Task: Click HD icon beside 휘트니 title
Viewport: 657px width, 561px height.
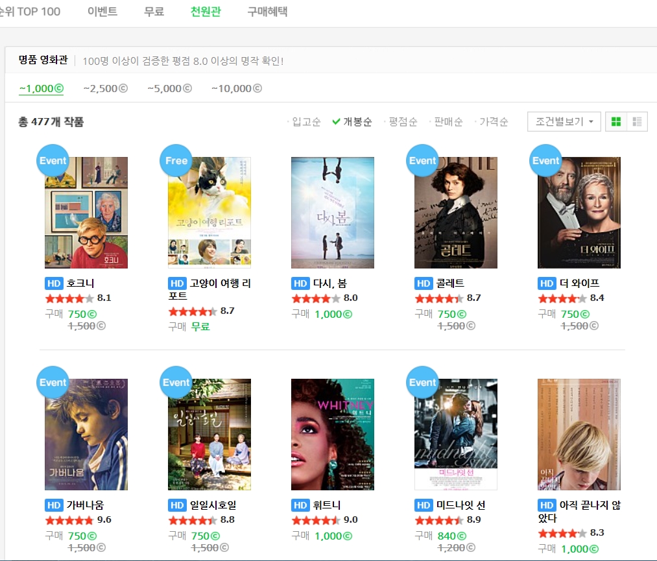Action: [300, 505]
